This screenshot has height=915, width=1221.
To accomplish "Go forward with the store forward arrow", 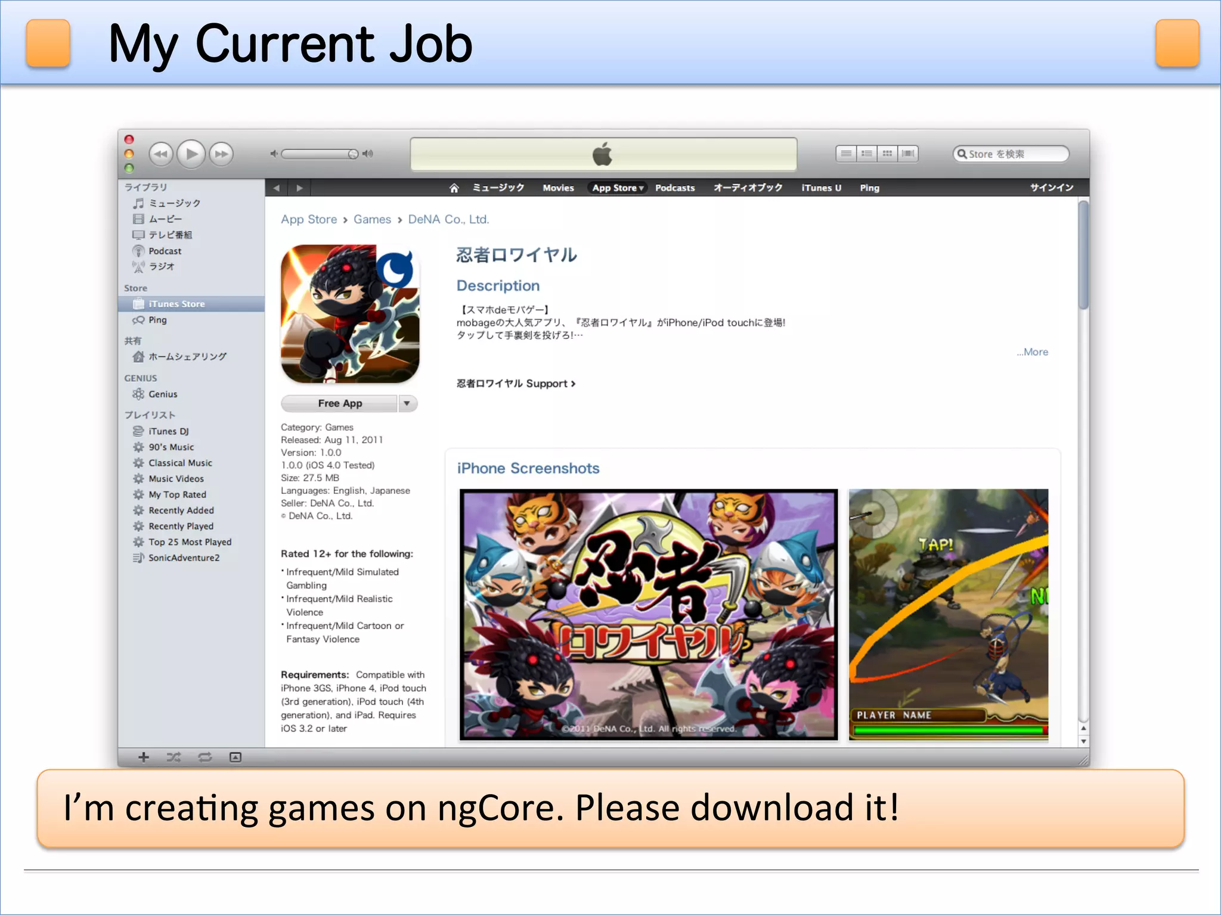I will (x=299, y=188).
